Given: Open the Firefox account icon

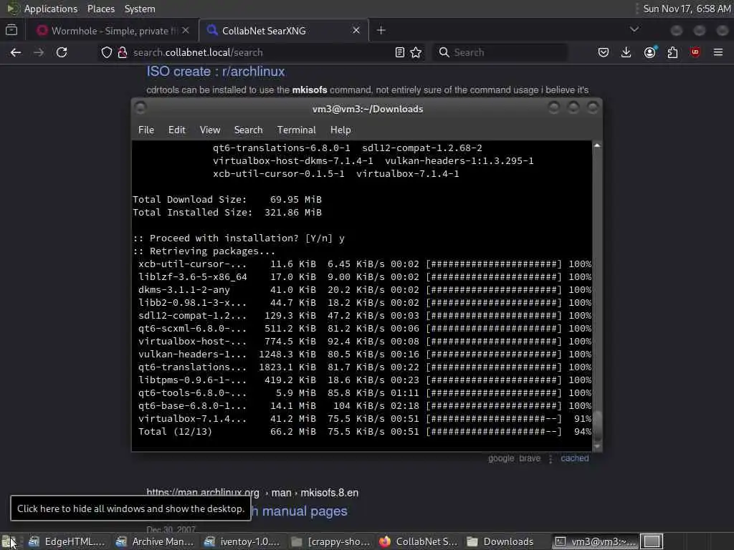Looking at the screenshot, I should tap(649, 52).
